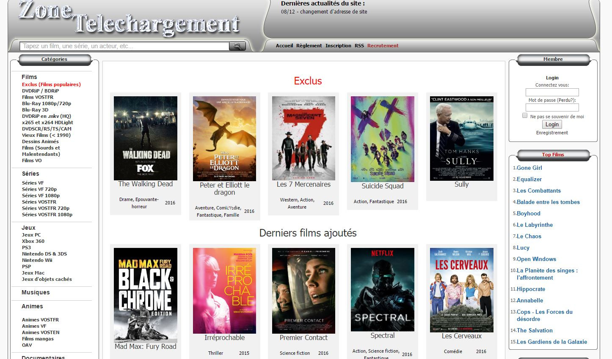Open the Spectral Netflix poster
This screenshot has width=612, height=359.
[x=383, y=290]
